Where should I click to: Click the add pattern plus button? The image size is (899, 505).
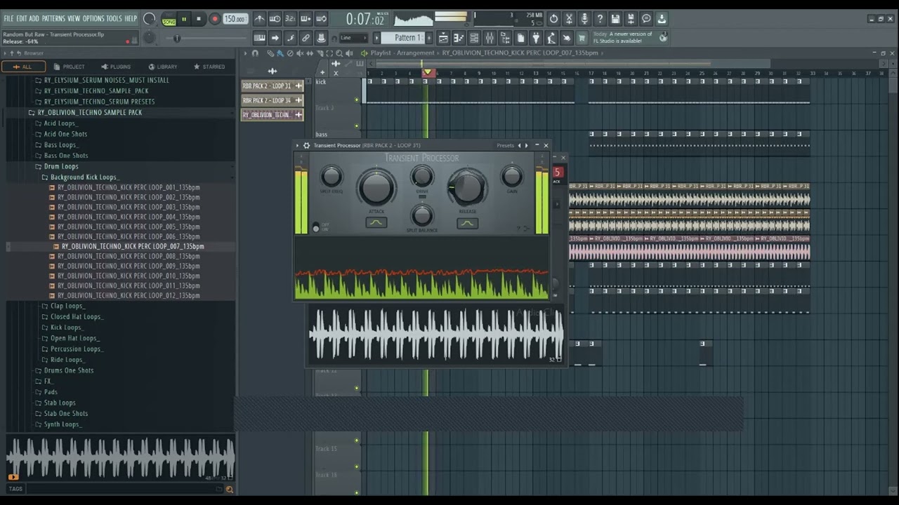pos(430,38)
